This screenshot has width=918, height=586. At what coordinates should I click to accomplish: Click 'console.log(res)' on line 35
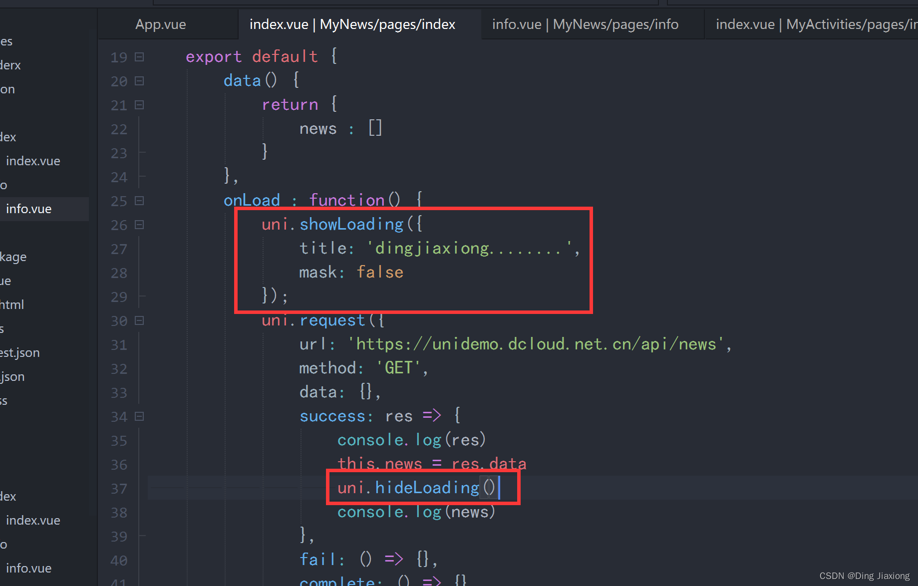412,440
